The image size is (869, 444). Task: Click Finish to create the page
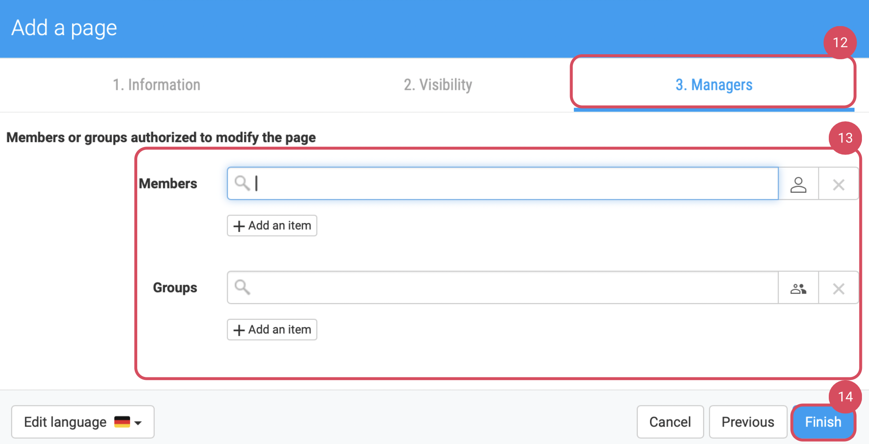(823, 422)
